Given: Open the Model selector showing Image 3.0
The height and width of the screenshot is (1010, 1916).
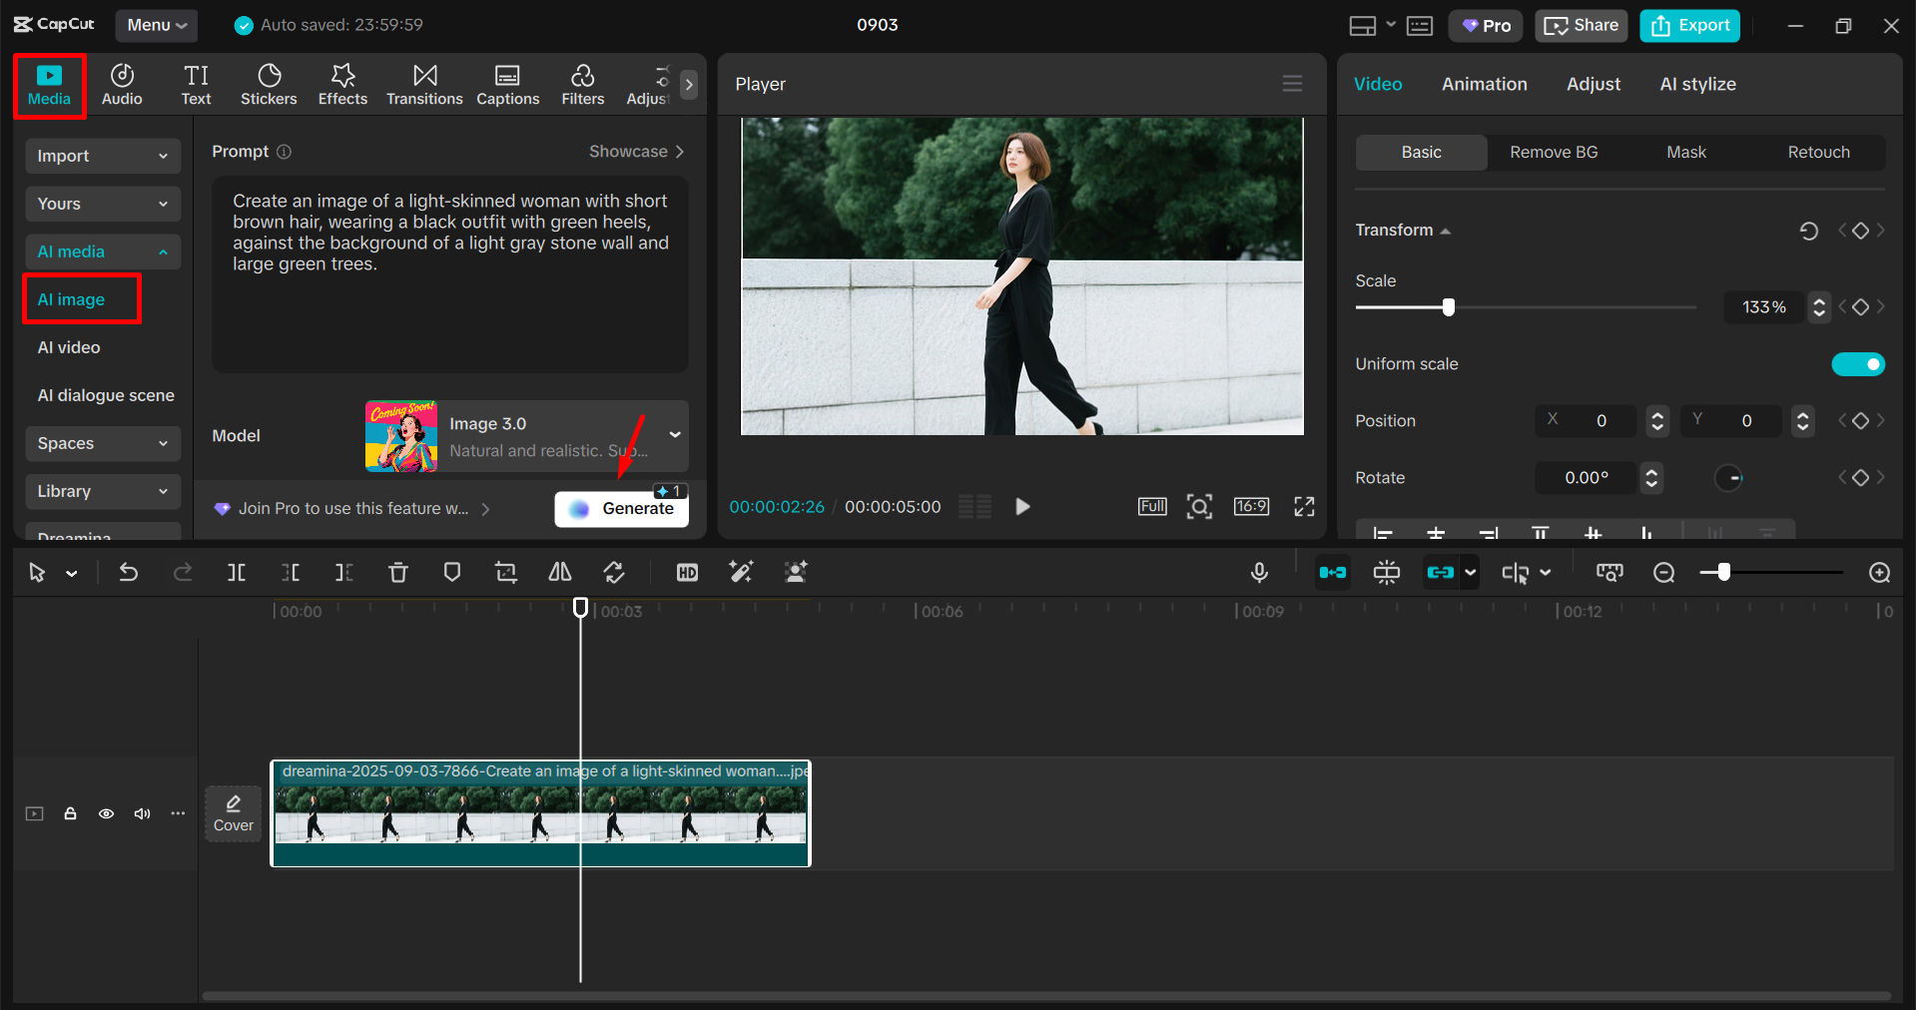Looking at the screenshot, I should [x=524, y=436].
